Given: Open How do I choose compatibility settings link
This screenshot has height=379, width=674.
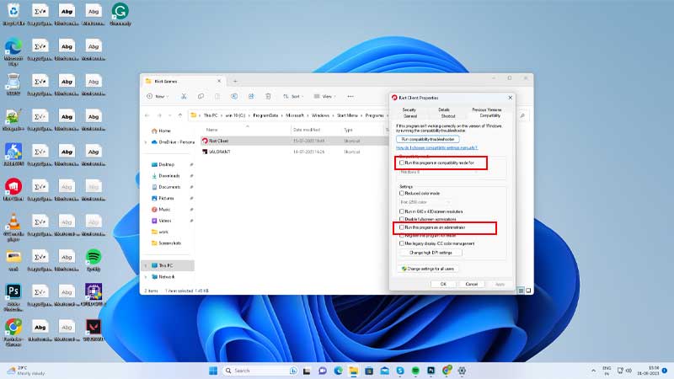Looking at the screenshot, I should (436, 147).
